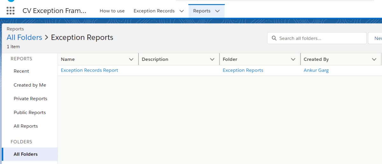Go back to All Folders breadcrumb
This screenshot has width=382, height=164.
25,37
